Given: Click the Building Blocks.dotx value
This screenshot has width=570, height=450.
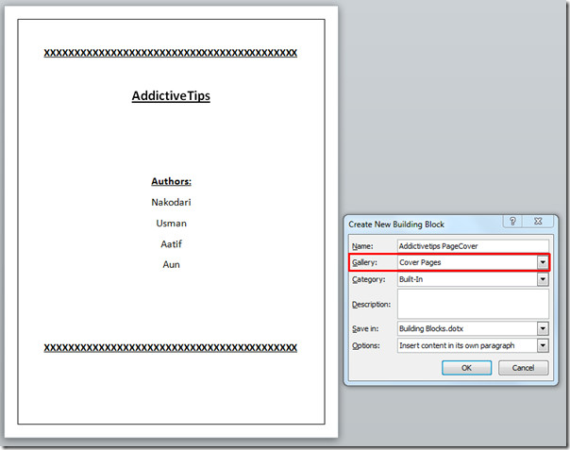Looking at the screenshot, I should click(x=431, y=328).
